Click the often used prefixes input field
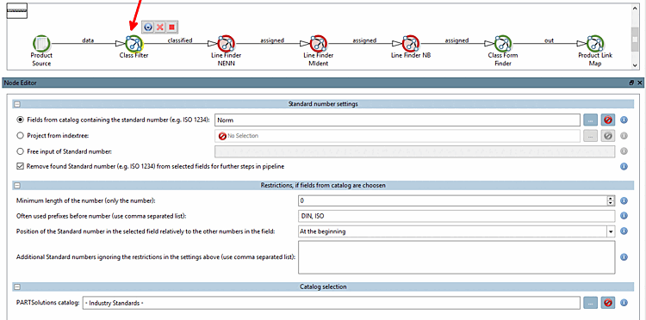 pyautogui.click(x=457, y=216)
